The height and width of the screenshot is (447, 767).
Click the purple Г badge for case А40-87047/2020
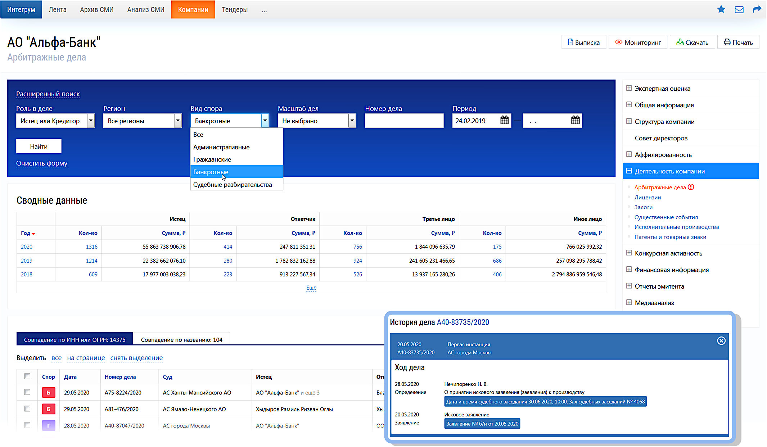point(49,425)
